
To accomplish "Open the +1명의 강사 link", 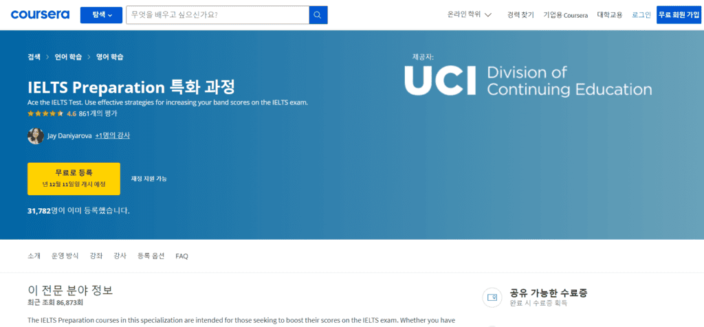I will (x=113, y=135).
